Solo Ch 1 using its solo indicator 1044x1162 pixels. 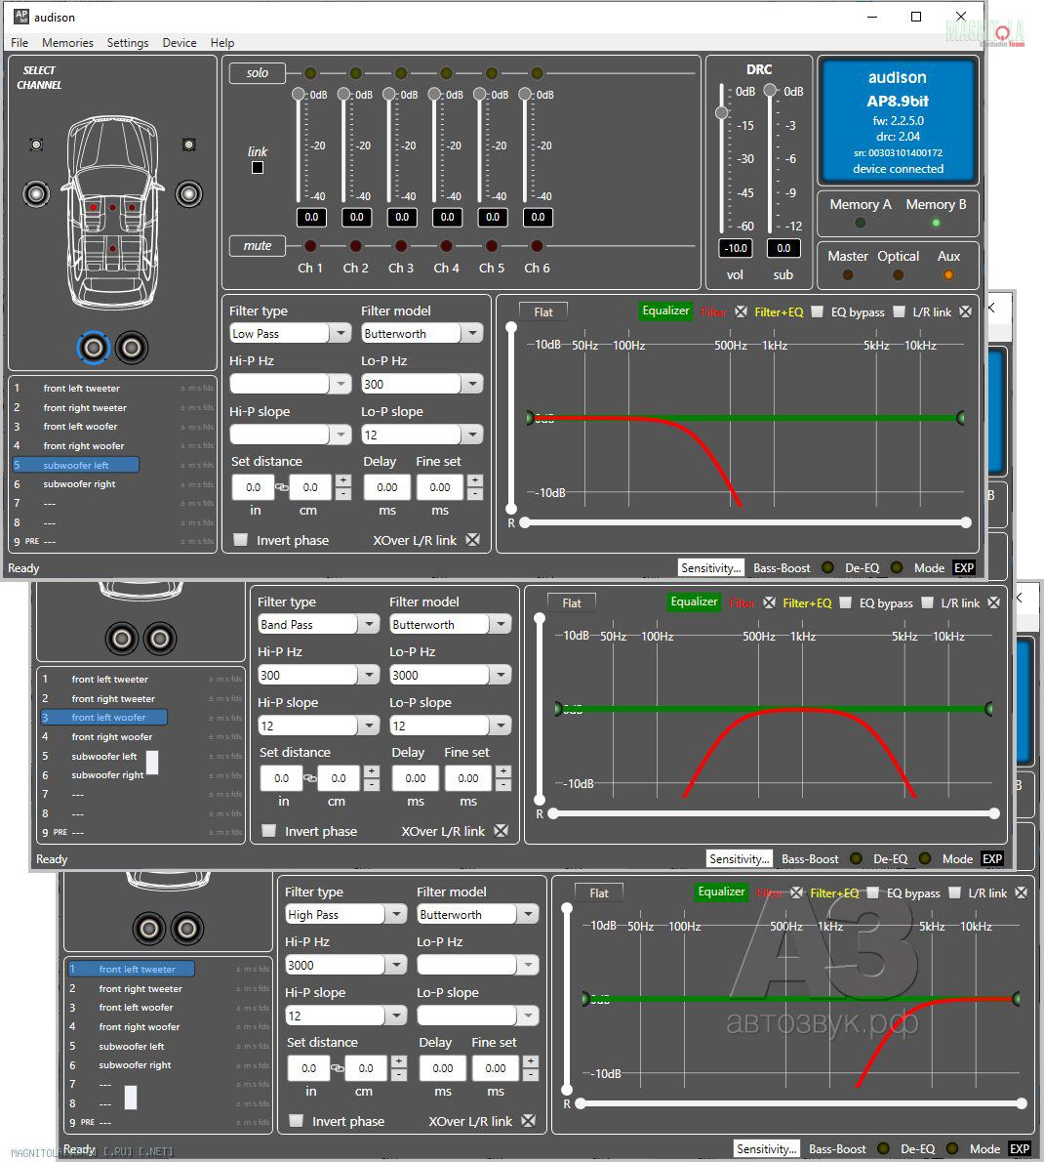(x=310, y=72)
